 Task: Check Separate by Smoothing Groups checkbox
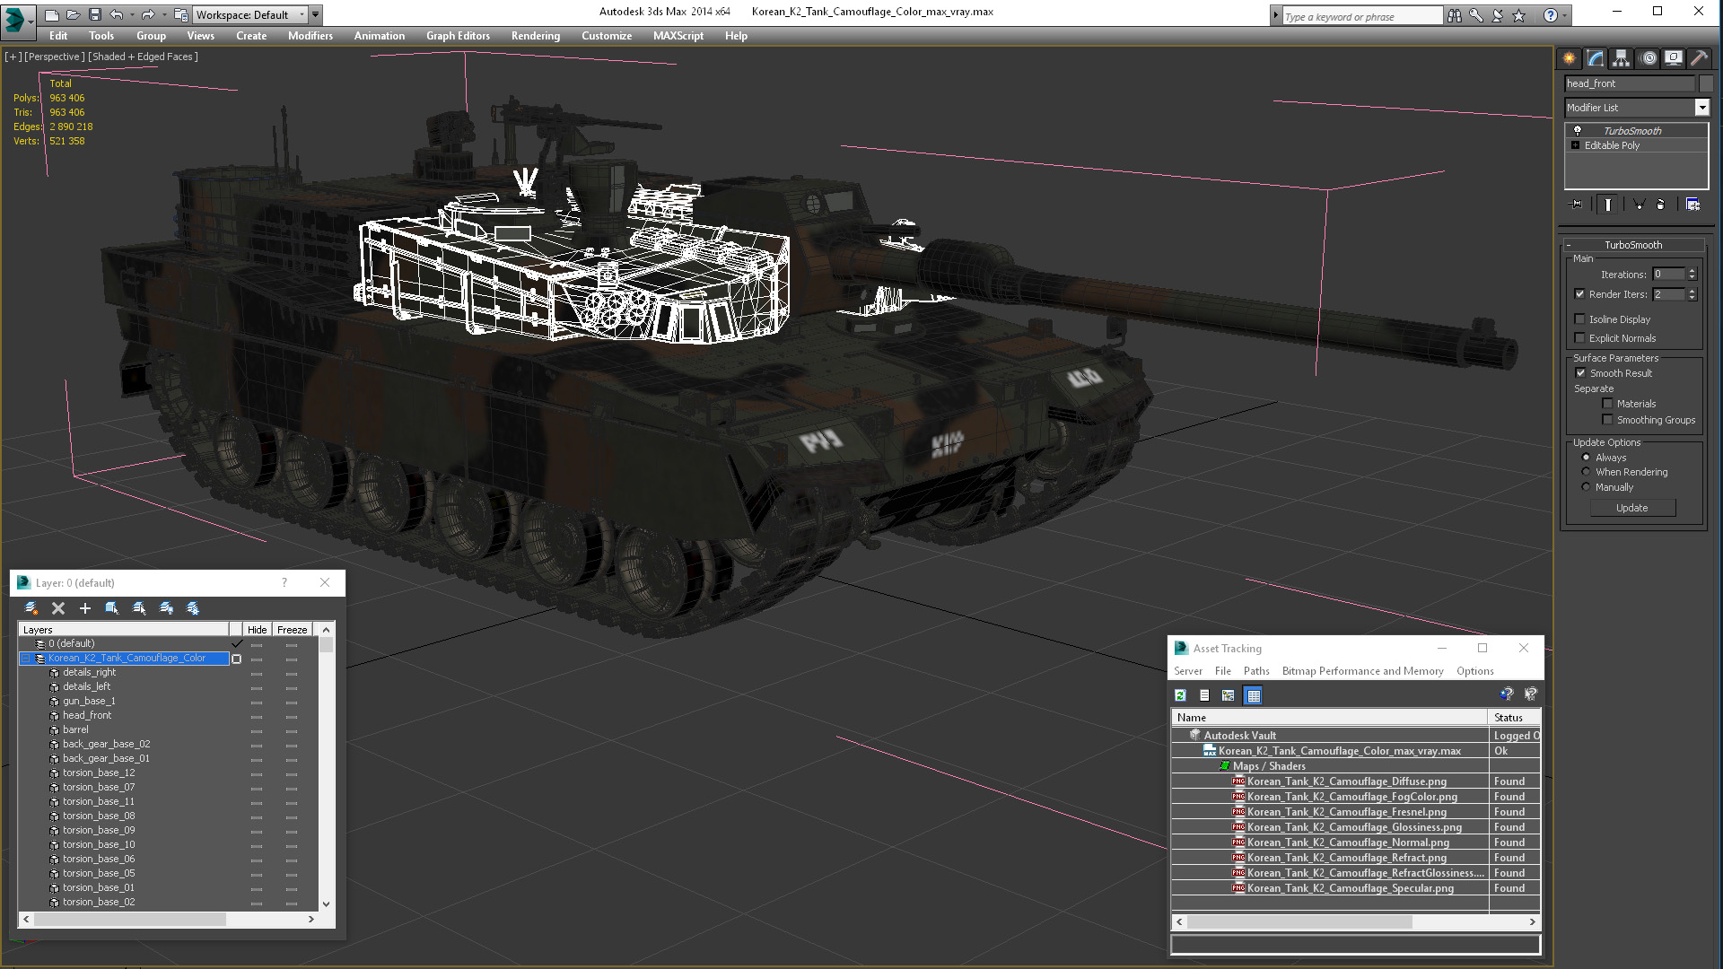pyautogui.click(x=1607, y=420)
